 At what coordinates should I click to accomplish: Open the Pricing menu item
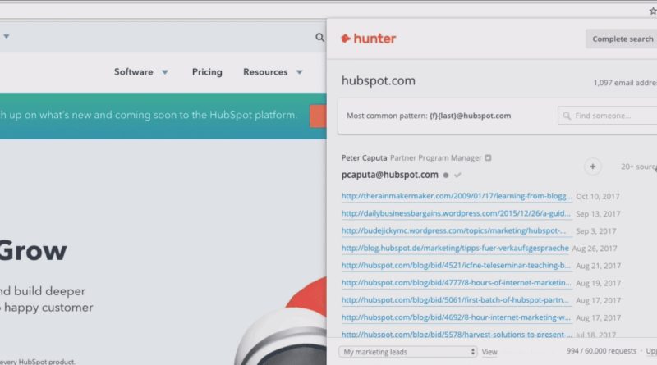[207, 72]
